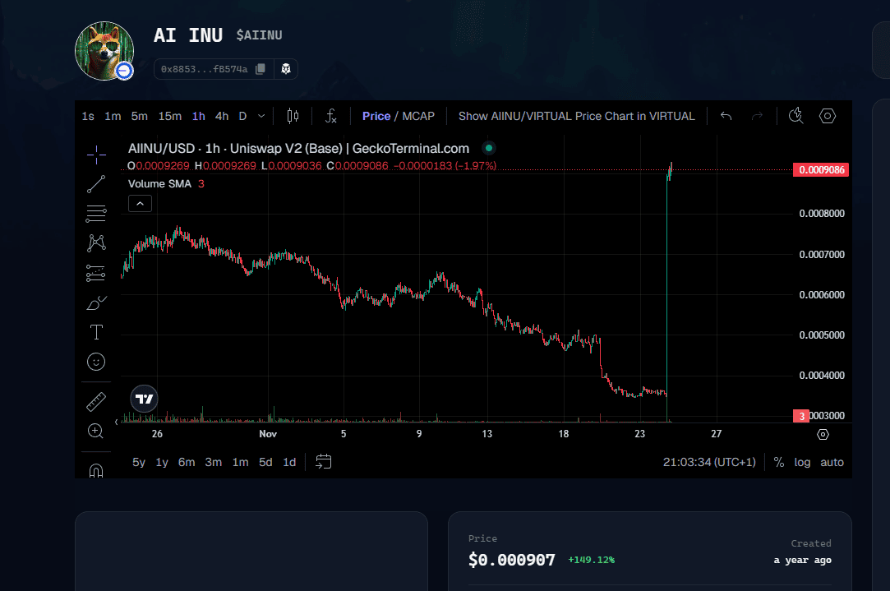Select the Text annotation tool
The height and width of the screenshot is (591, 890).
[96, 332]
